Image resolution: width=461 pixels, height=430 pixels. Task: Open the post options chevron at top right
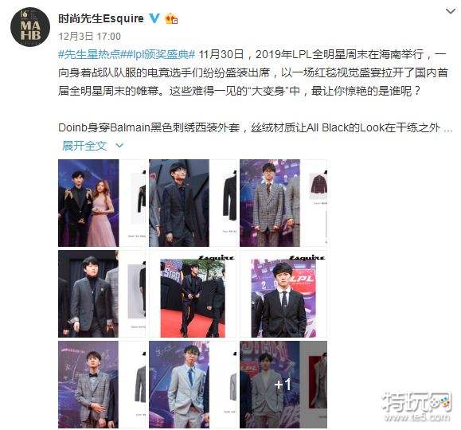[451, 11]
